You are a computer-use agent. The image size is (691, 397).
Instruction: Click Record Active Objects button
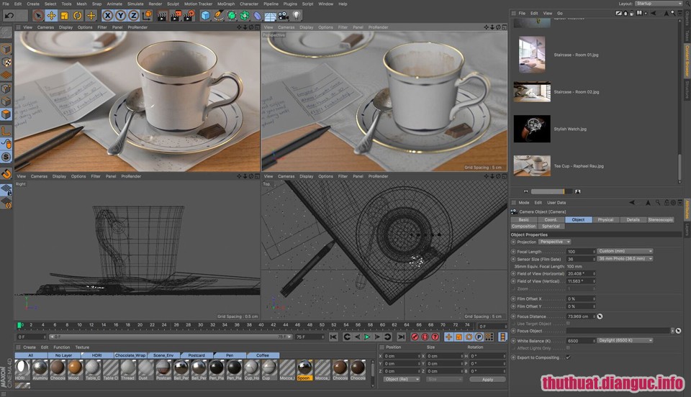pos(415,337)
